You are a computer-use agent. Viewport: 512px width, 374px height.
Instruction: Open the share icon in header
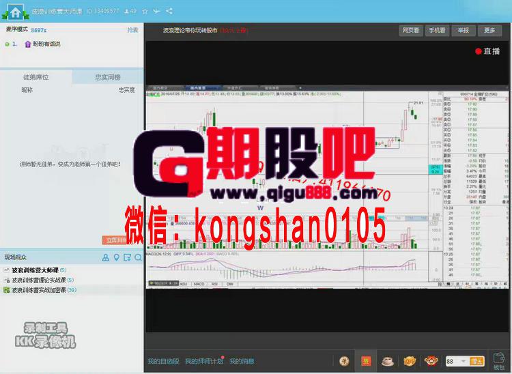pyautogui.click(x=169, y=11)
